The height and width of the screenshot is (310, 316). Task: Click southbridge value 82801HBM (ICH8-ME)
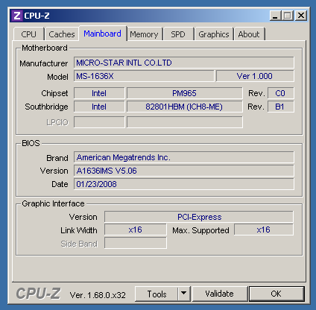[185, 107]
